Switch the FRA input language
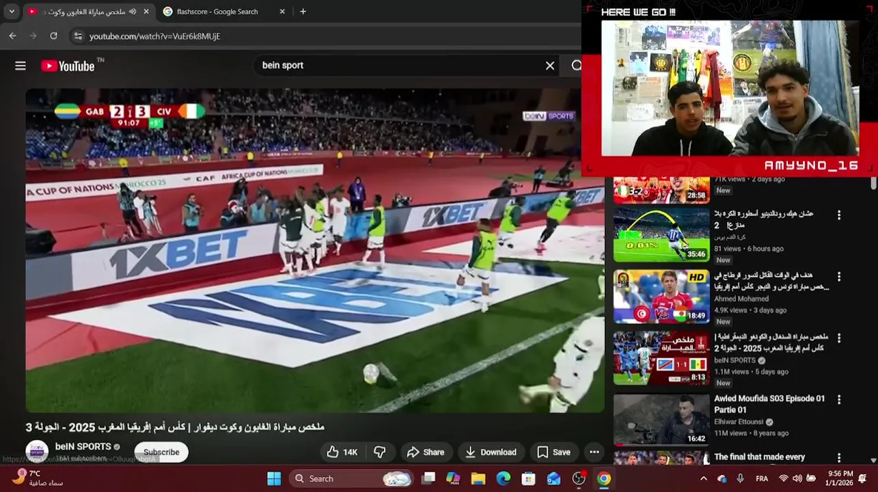The width and height of the screenshot is (878, 492). pos(762,478)
